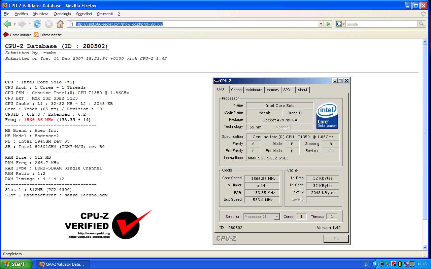
Task: Click the Package Socket 479 mPGA field
Action: (x=280, y=120)
